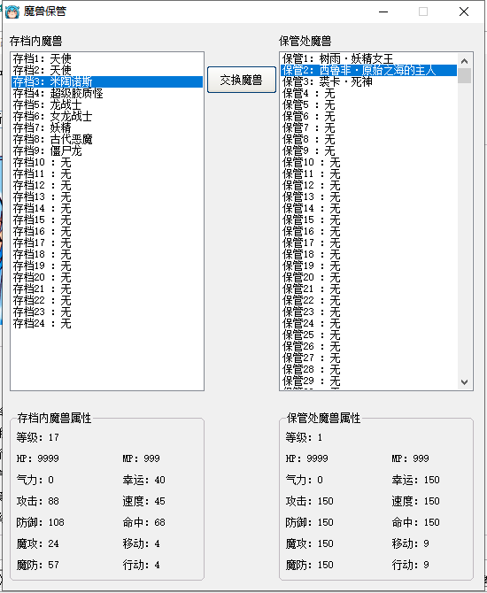Select empty storage slot 保管4
This screenshot has width=487, height=593.
(368, 94)
